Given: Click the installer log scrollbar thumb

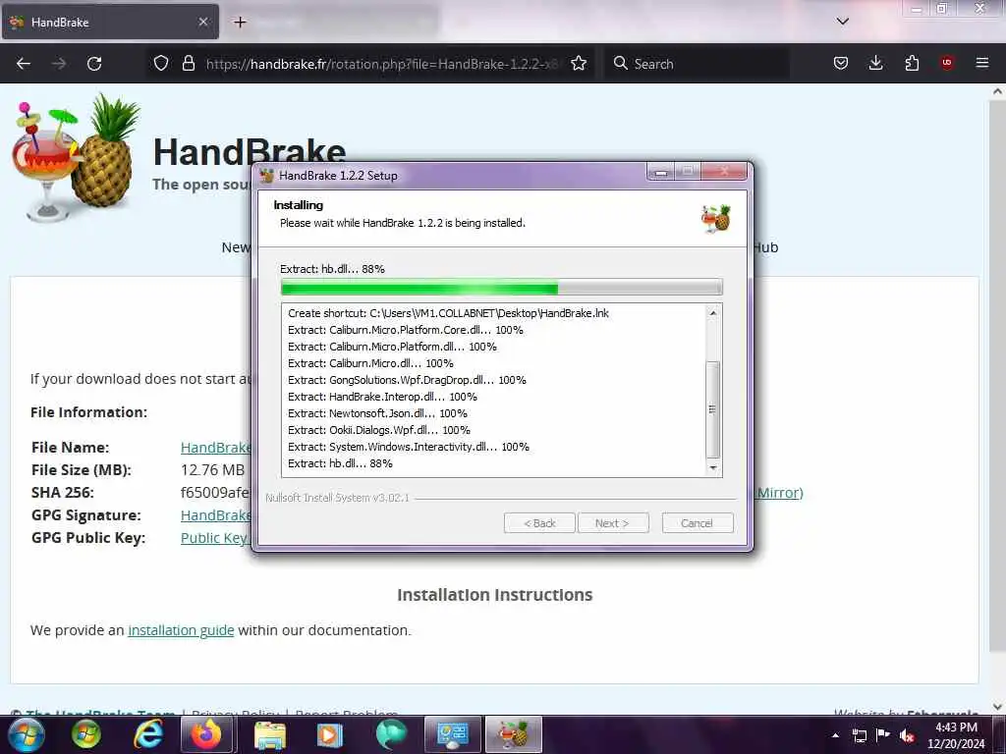Looking at the screenshot, I should pos(713,409).
